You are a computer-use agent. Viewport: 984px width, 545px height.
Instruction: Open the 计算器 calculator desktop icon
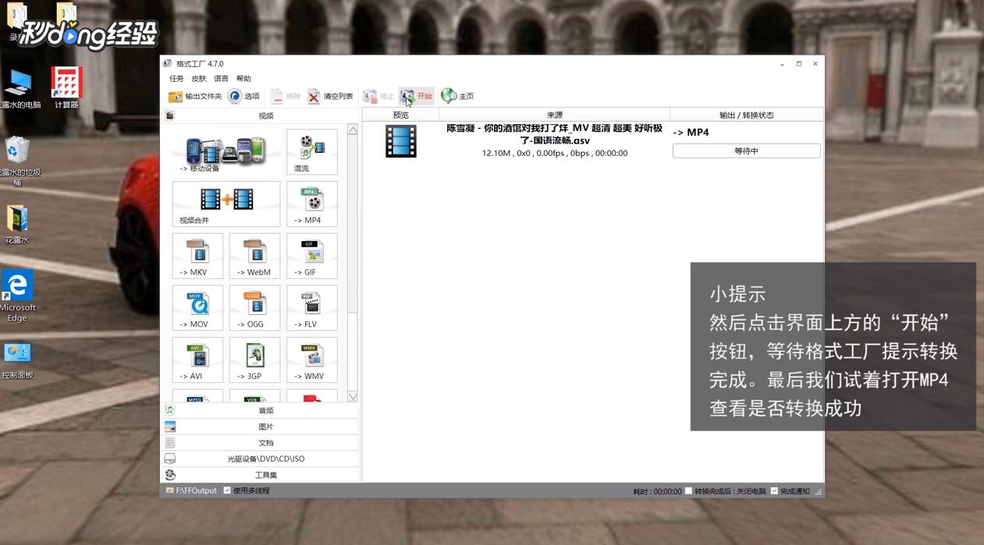click(x=66, y=88)
